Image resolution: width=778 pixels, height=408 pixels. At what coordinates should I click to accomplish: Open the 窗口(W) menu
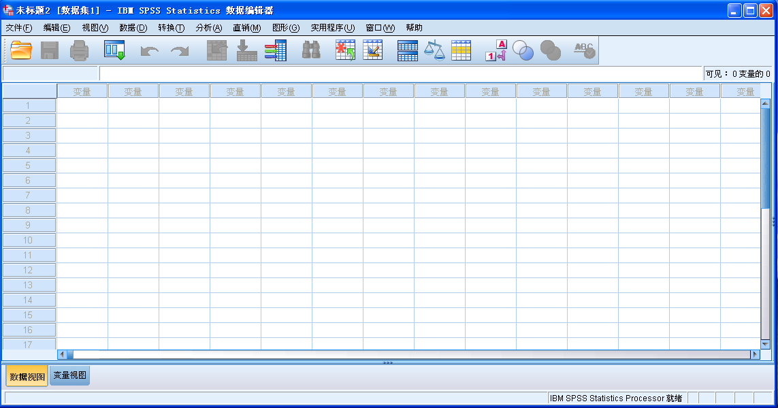[380, 28]
